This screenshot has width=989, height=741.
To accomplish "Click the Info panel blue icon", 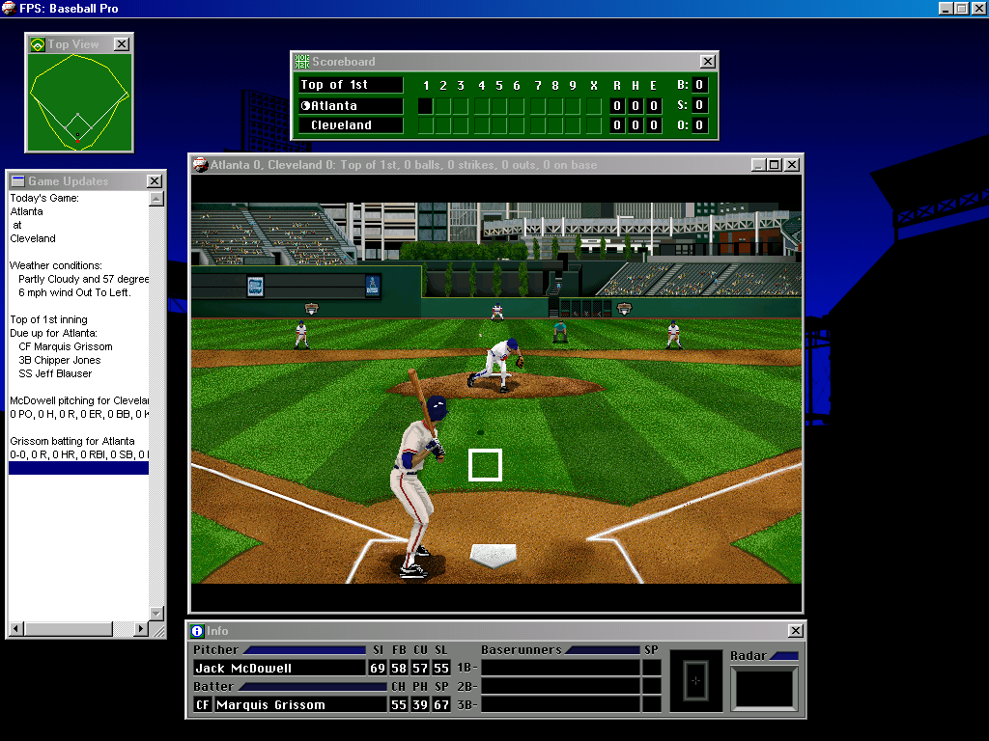I will coord(197,631).
